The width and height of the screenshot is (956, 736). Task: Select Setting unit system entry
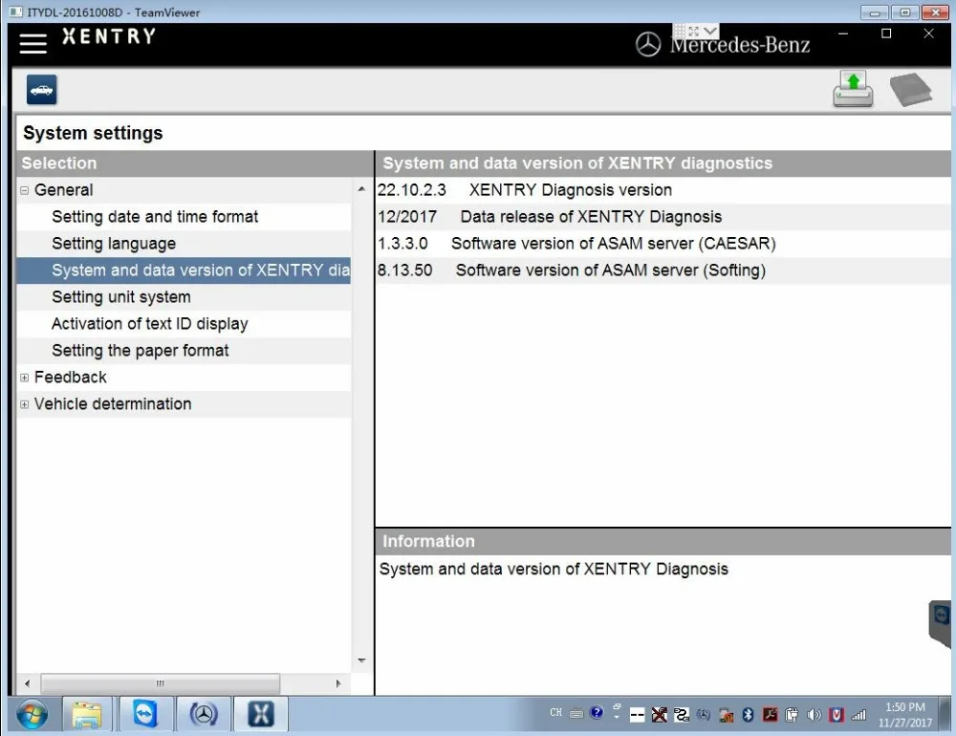[x=120, y=297]
